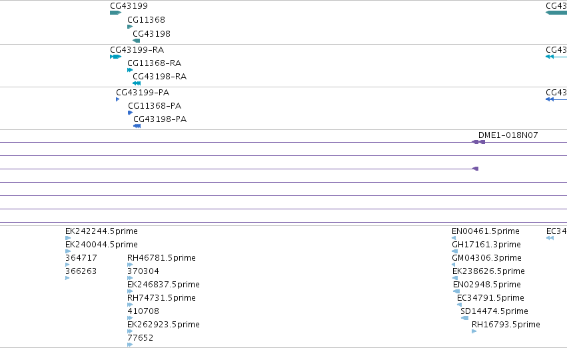Click the EK246837.5prime label
Image resolution: width=567 pixels, height=348 pixels.
[163, 284]
